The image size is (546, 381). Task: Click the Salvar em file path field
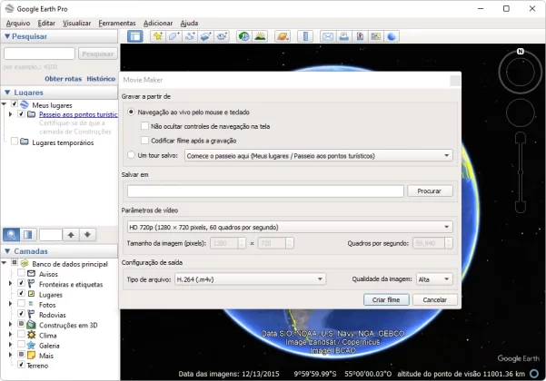point(265,190)
